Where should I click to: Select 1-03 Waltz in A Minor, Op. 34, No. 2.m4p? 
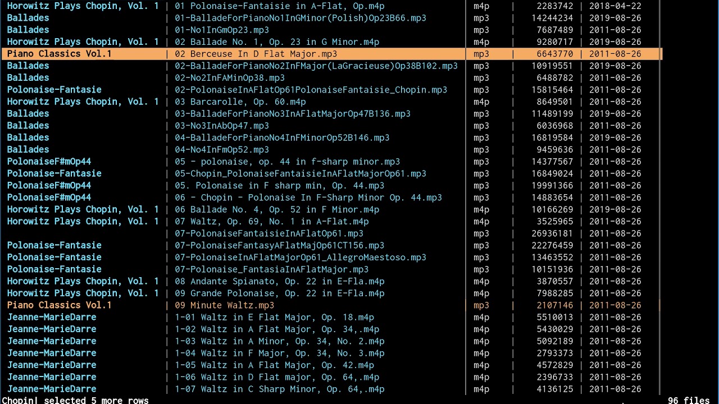click(x=280, y=341)
